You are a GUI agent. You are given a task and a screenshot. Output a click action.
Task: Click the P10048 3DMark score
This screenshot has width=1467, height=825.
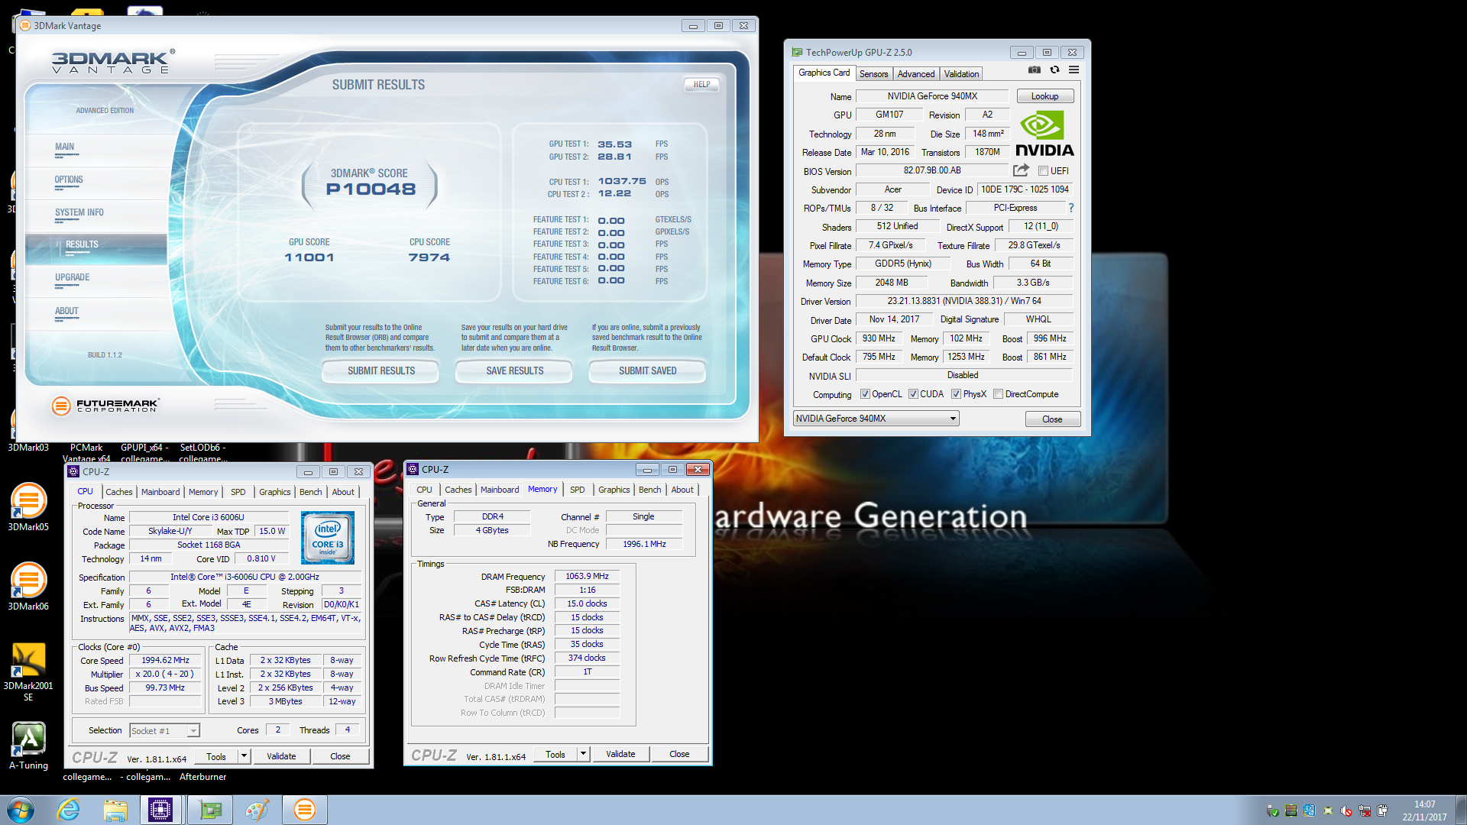click(371, 189)
